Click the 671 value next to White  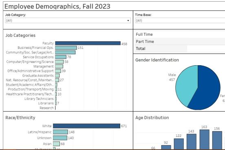click(x=124, y=126)
